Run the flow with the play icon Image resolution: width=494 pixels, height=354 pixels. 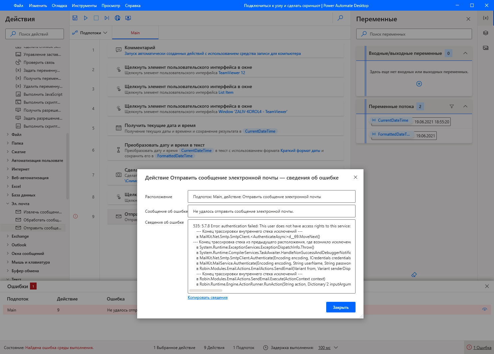86,18
